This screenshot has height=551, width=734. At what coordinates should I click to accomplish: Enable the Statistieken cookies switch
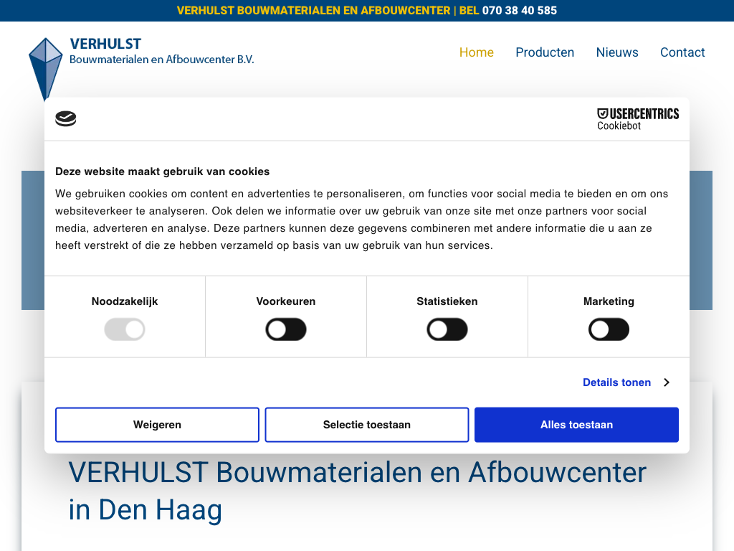(447, 329)
